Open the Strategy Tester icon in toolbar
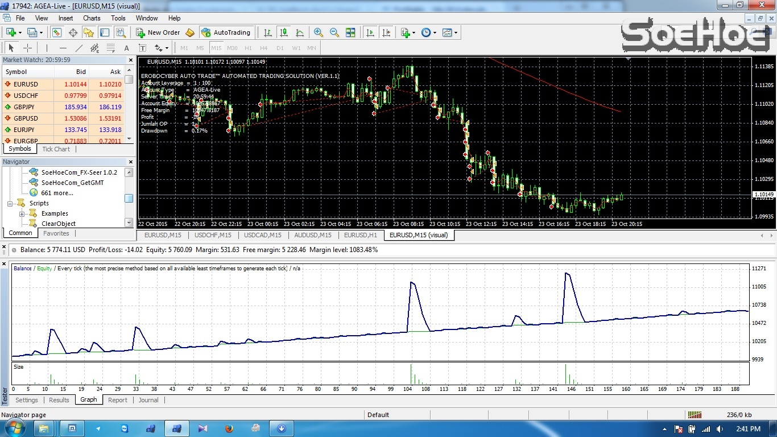Screen dimensions: 777x437 121,32
